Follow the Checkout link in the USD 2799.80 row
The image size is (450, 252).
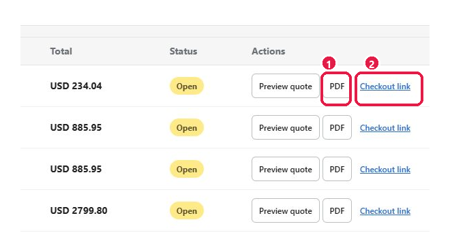(x=385, y=211)
